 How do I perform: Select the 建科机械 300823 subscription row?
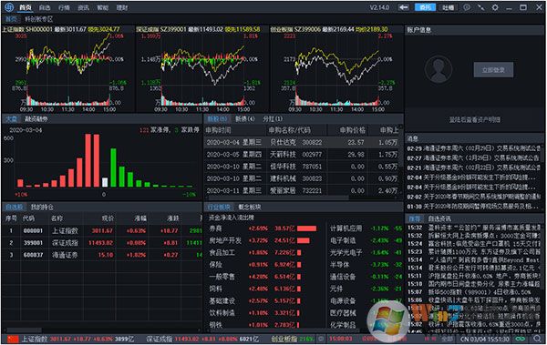(301, 178)
